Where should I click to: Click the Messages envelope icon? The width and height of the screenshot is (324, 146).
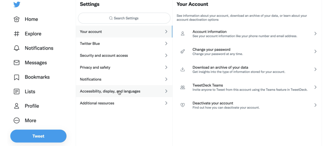point(16,63)
